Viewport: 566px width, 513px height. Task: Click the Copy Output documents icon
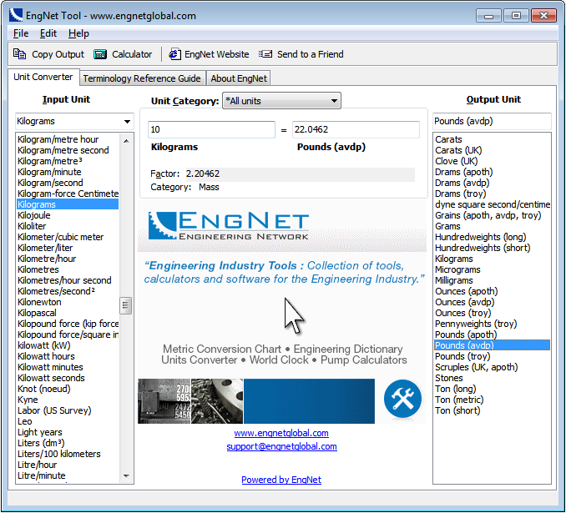point(19,54)
